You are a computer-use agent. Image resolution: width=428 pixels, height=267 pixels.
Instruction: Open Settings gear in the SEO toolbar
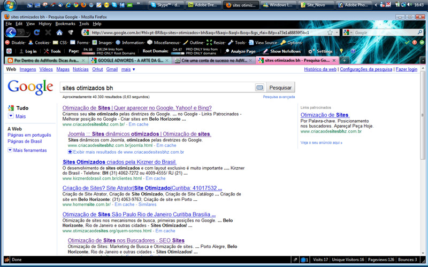[x=320, y=51]
